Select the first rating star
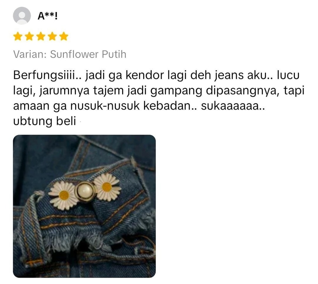Viewport: 318px width, 284px height. pyautogui.click(x=18, y=36)
